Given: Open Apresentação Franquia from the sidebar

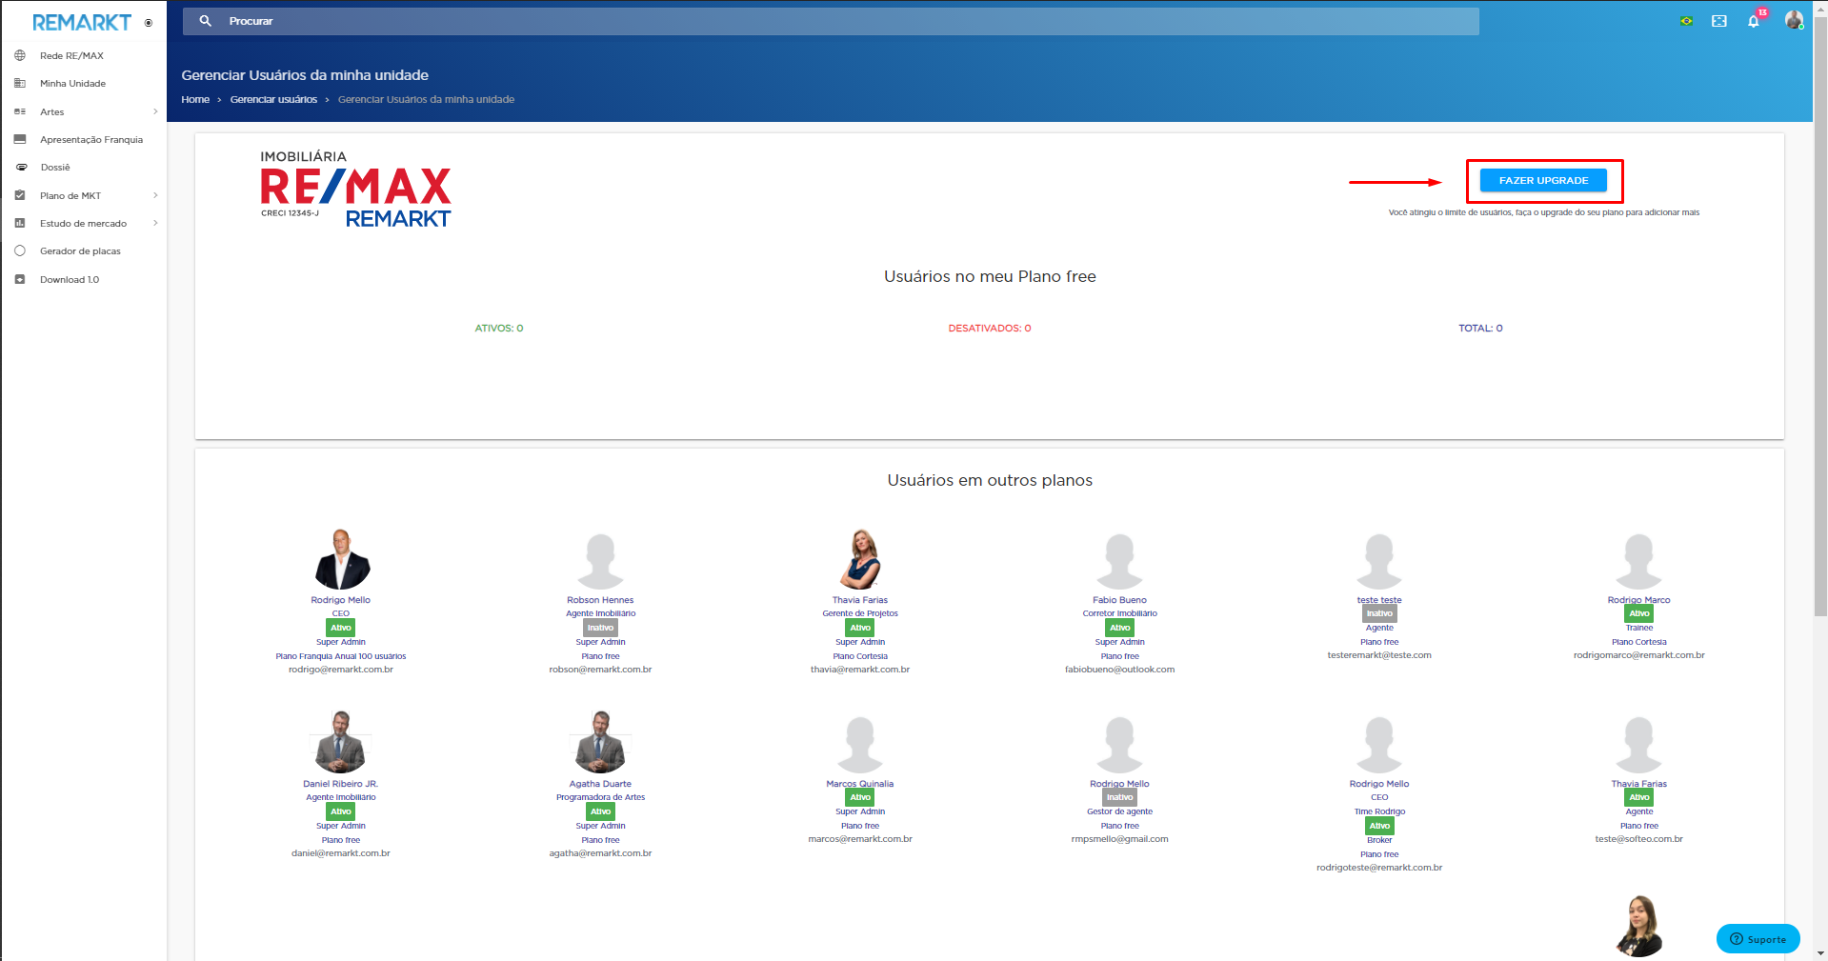Looking at the screenshot, I should 90,139.
